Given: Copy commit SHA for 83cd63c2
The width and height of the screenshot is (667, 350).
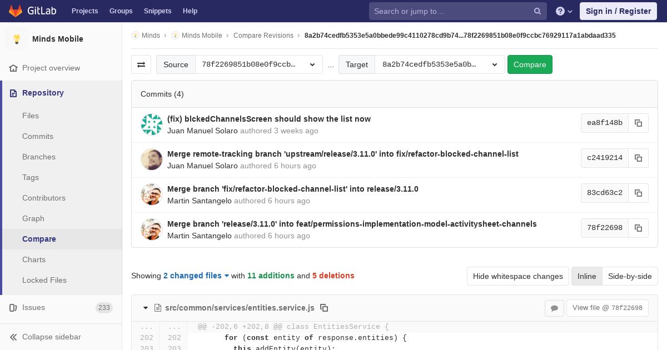Looking at the screenshot, I should [x=638, y=193].
